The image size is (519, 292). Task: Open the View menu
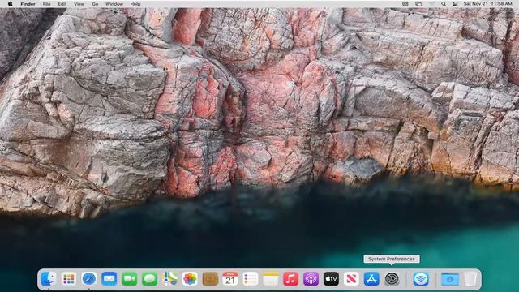point(79,4)
